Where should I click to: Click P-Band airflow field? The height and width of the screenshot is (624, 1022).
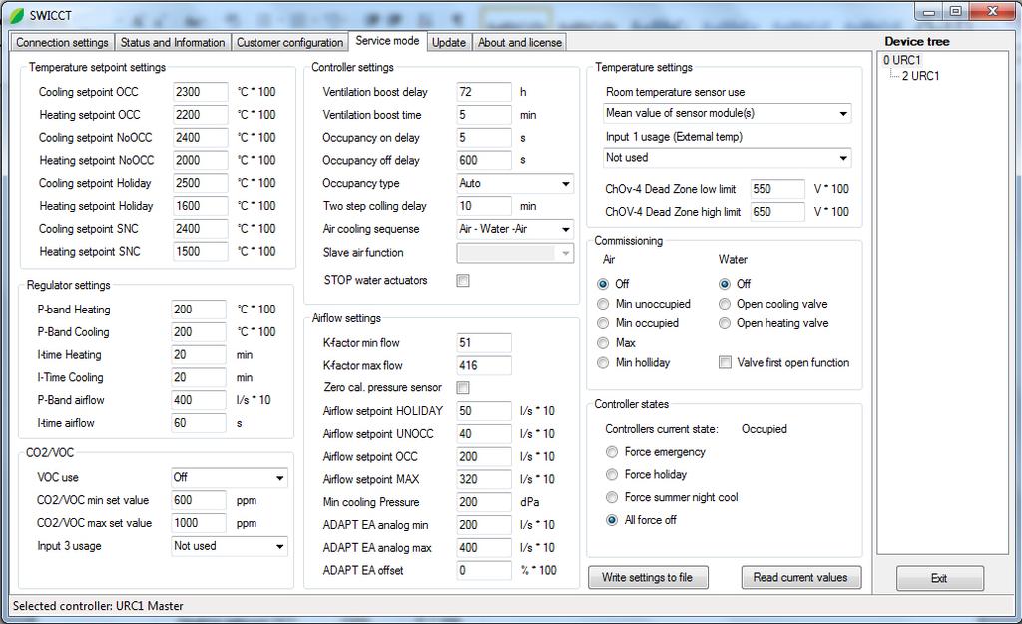199,400
